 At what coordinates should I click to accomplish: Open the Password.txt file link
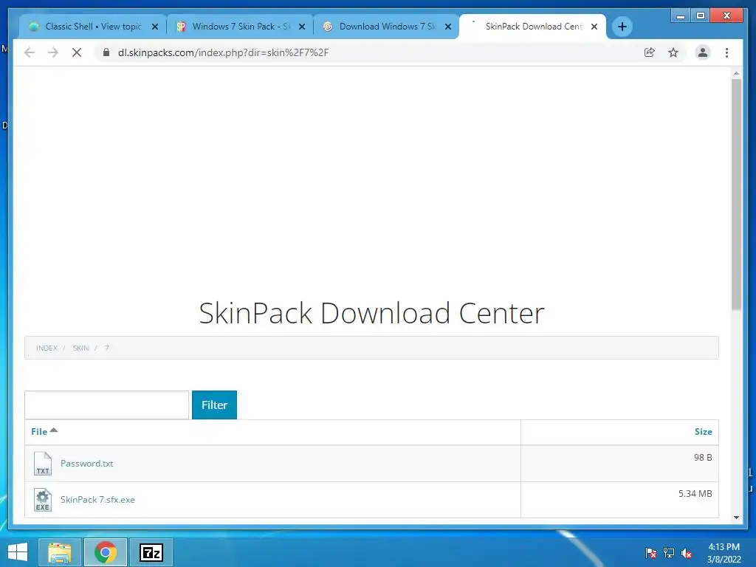[x=87, y=464]
